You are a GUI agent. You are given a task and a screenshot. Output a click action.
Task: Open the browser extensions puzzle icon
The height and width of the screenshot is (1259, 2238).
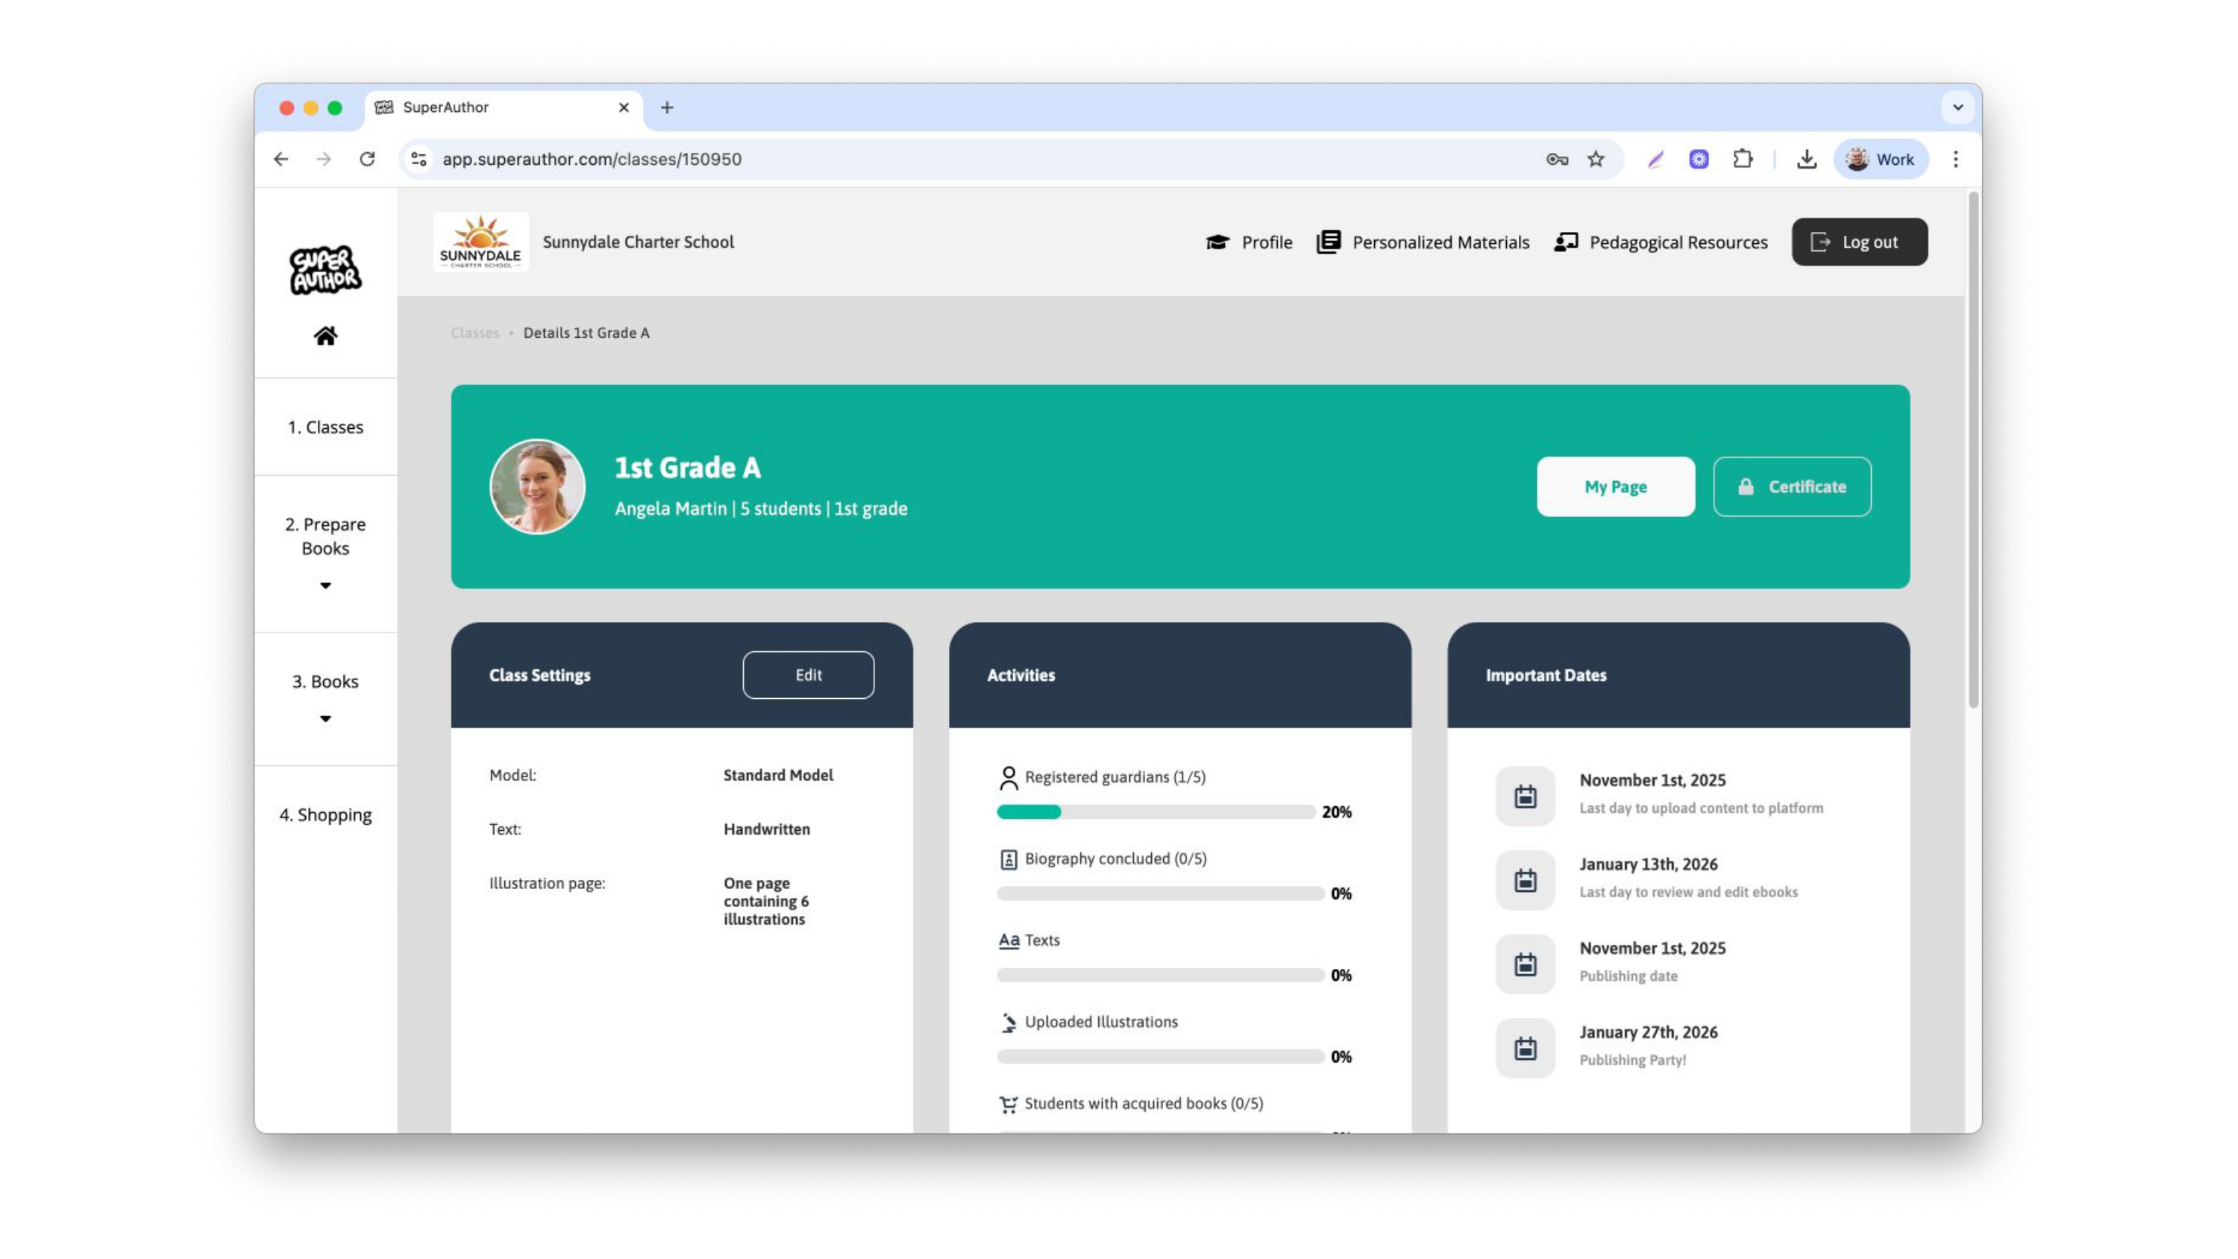pyautogui.click(x=1742, y=159)
